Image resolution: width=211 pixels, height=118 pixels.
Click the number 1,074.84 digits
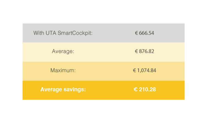point(147,70)
